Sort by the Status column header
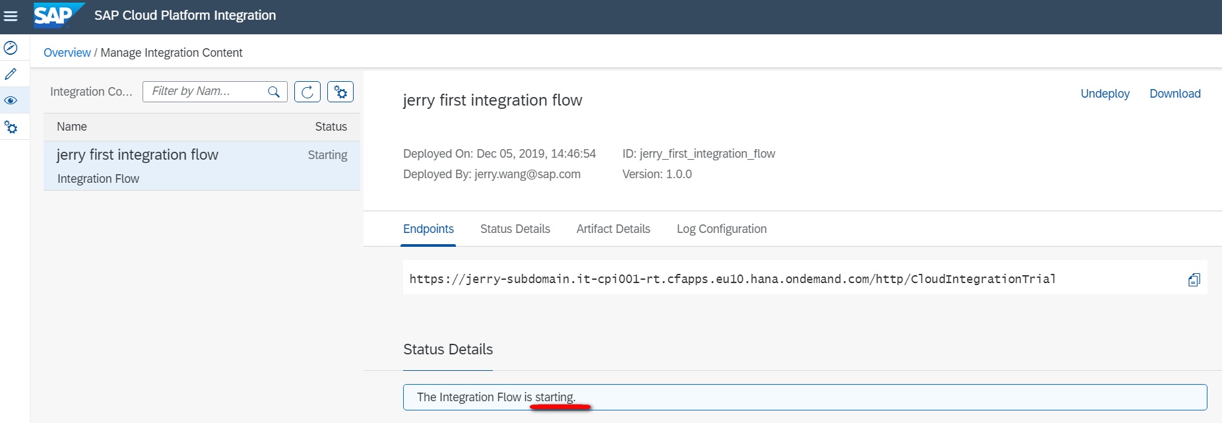 [331, 127]
